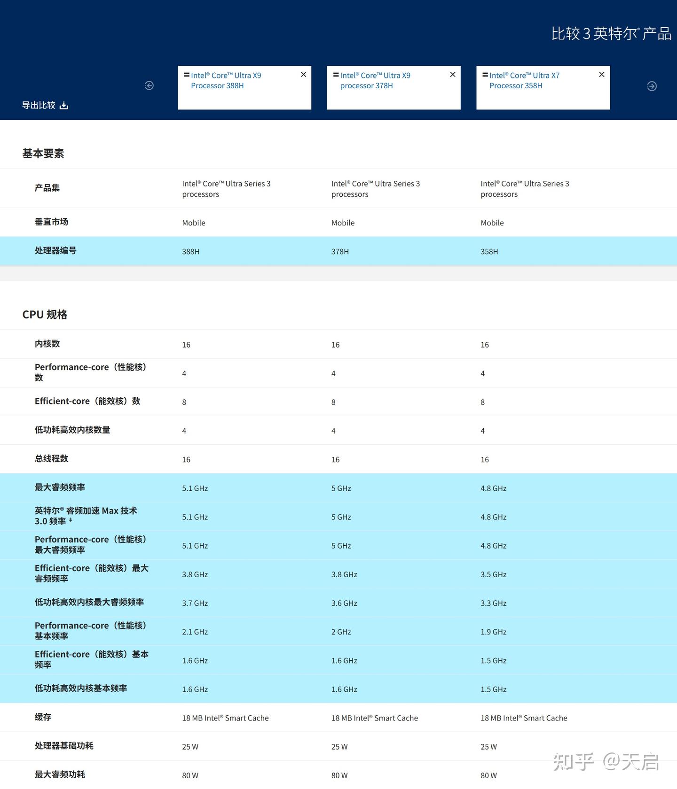Viewport: 677px width, 789px height.
Task: Remove Ultra X7 358H from comparison
Action: click(x=602, y=75)
